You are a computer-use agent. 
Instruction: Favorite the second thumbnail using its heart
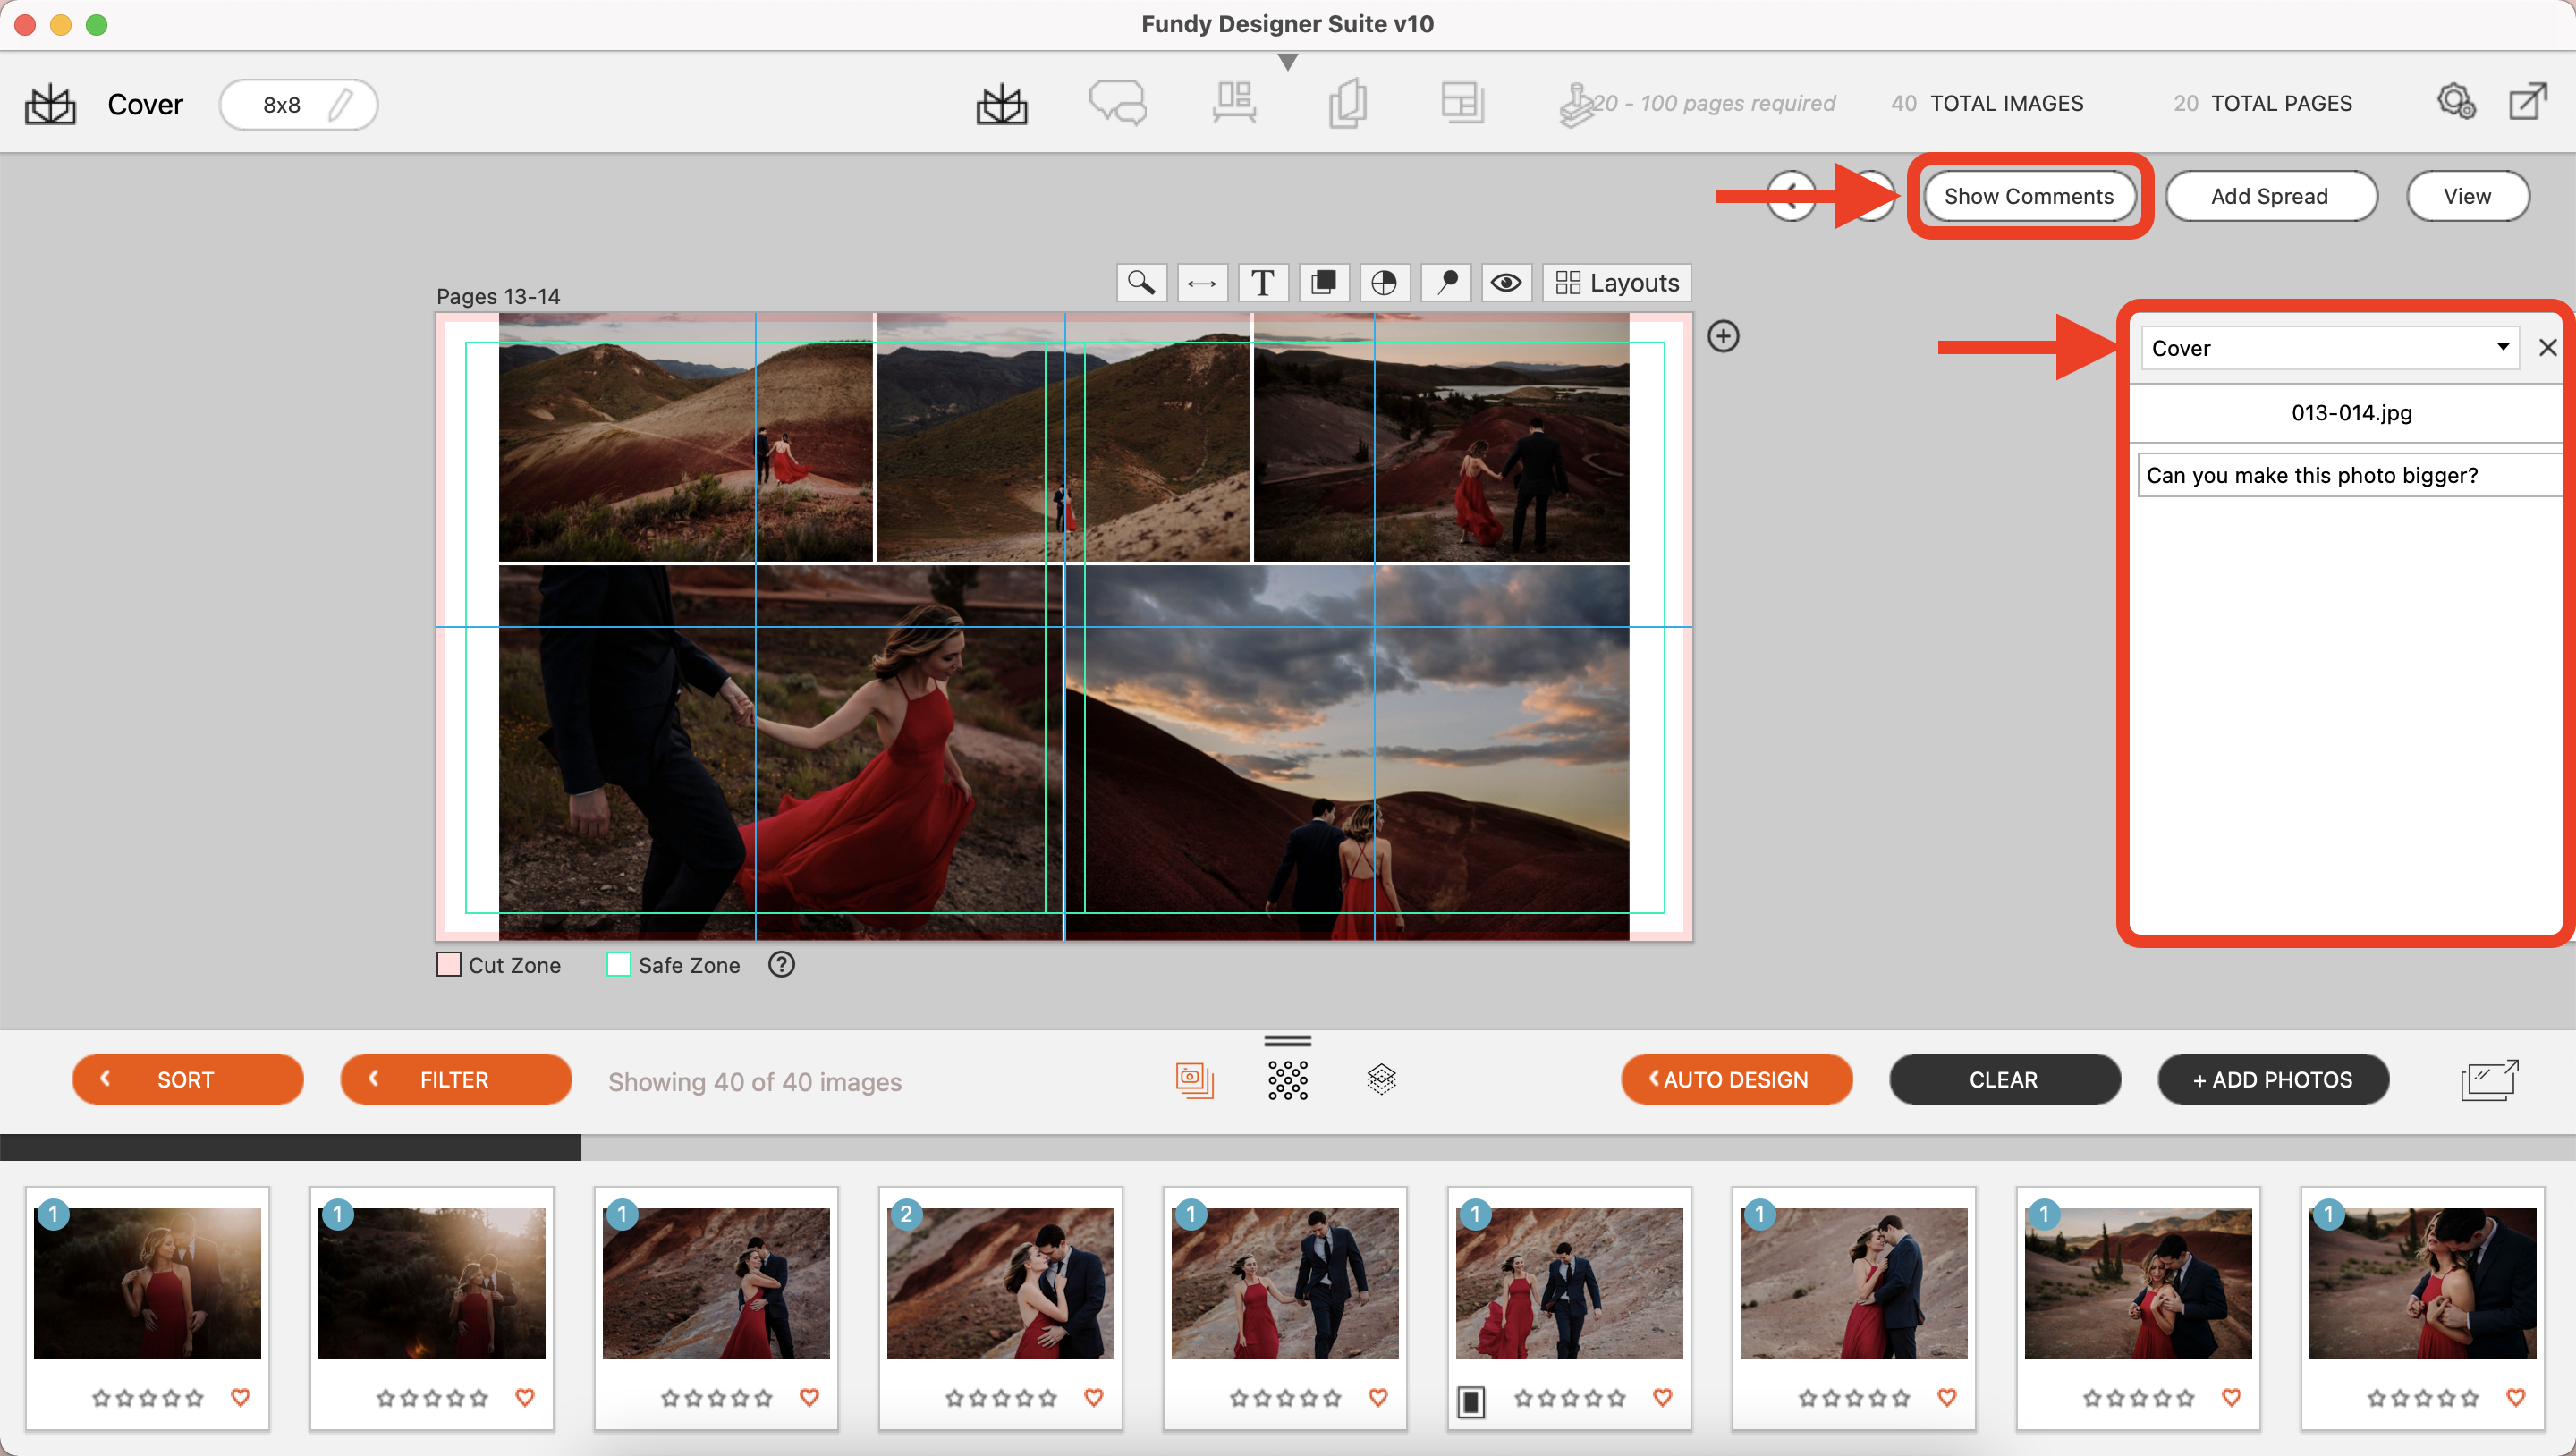point(525,1397)
